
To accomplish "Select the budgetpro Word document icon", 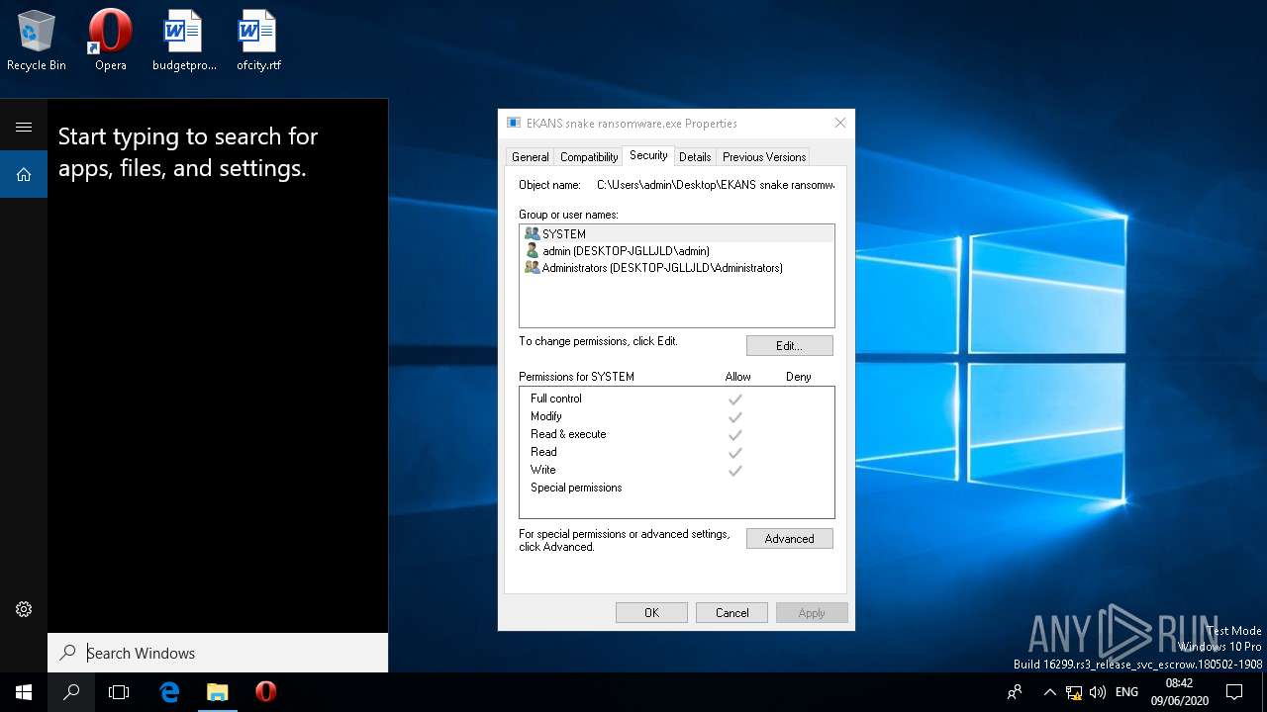I will coord(184,40).
